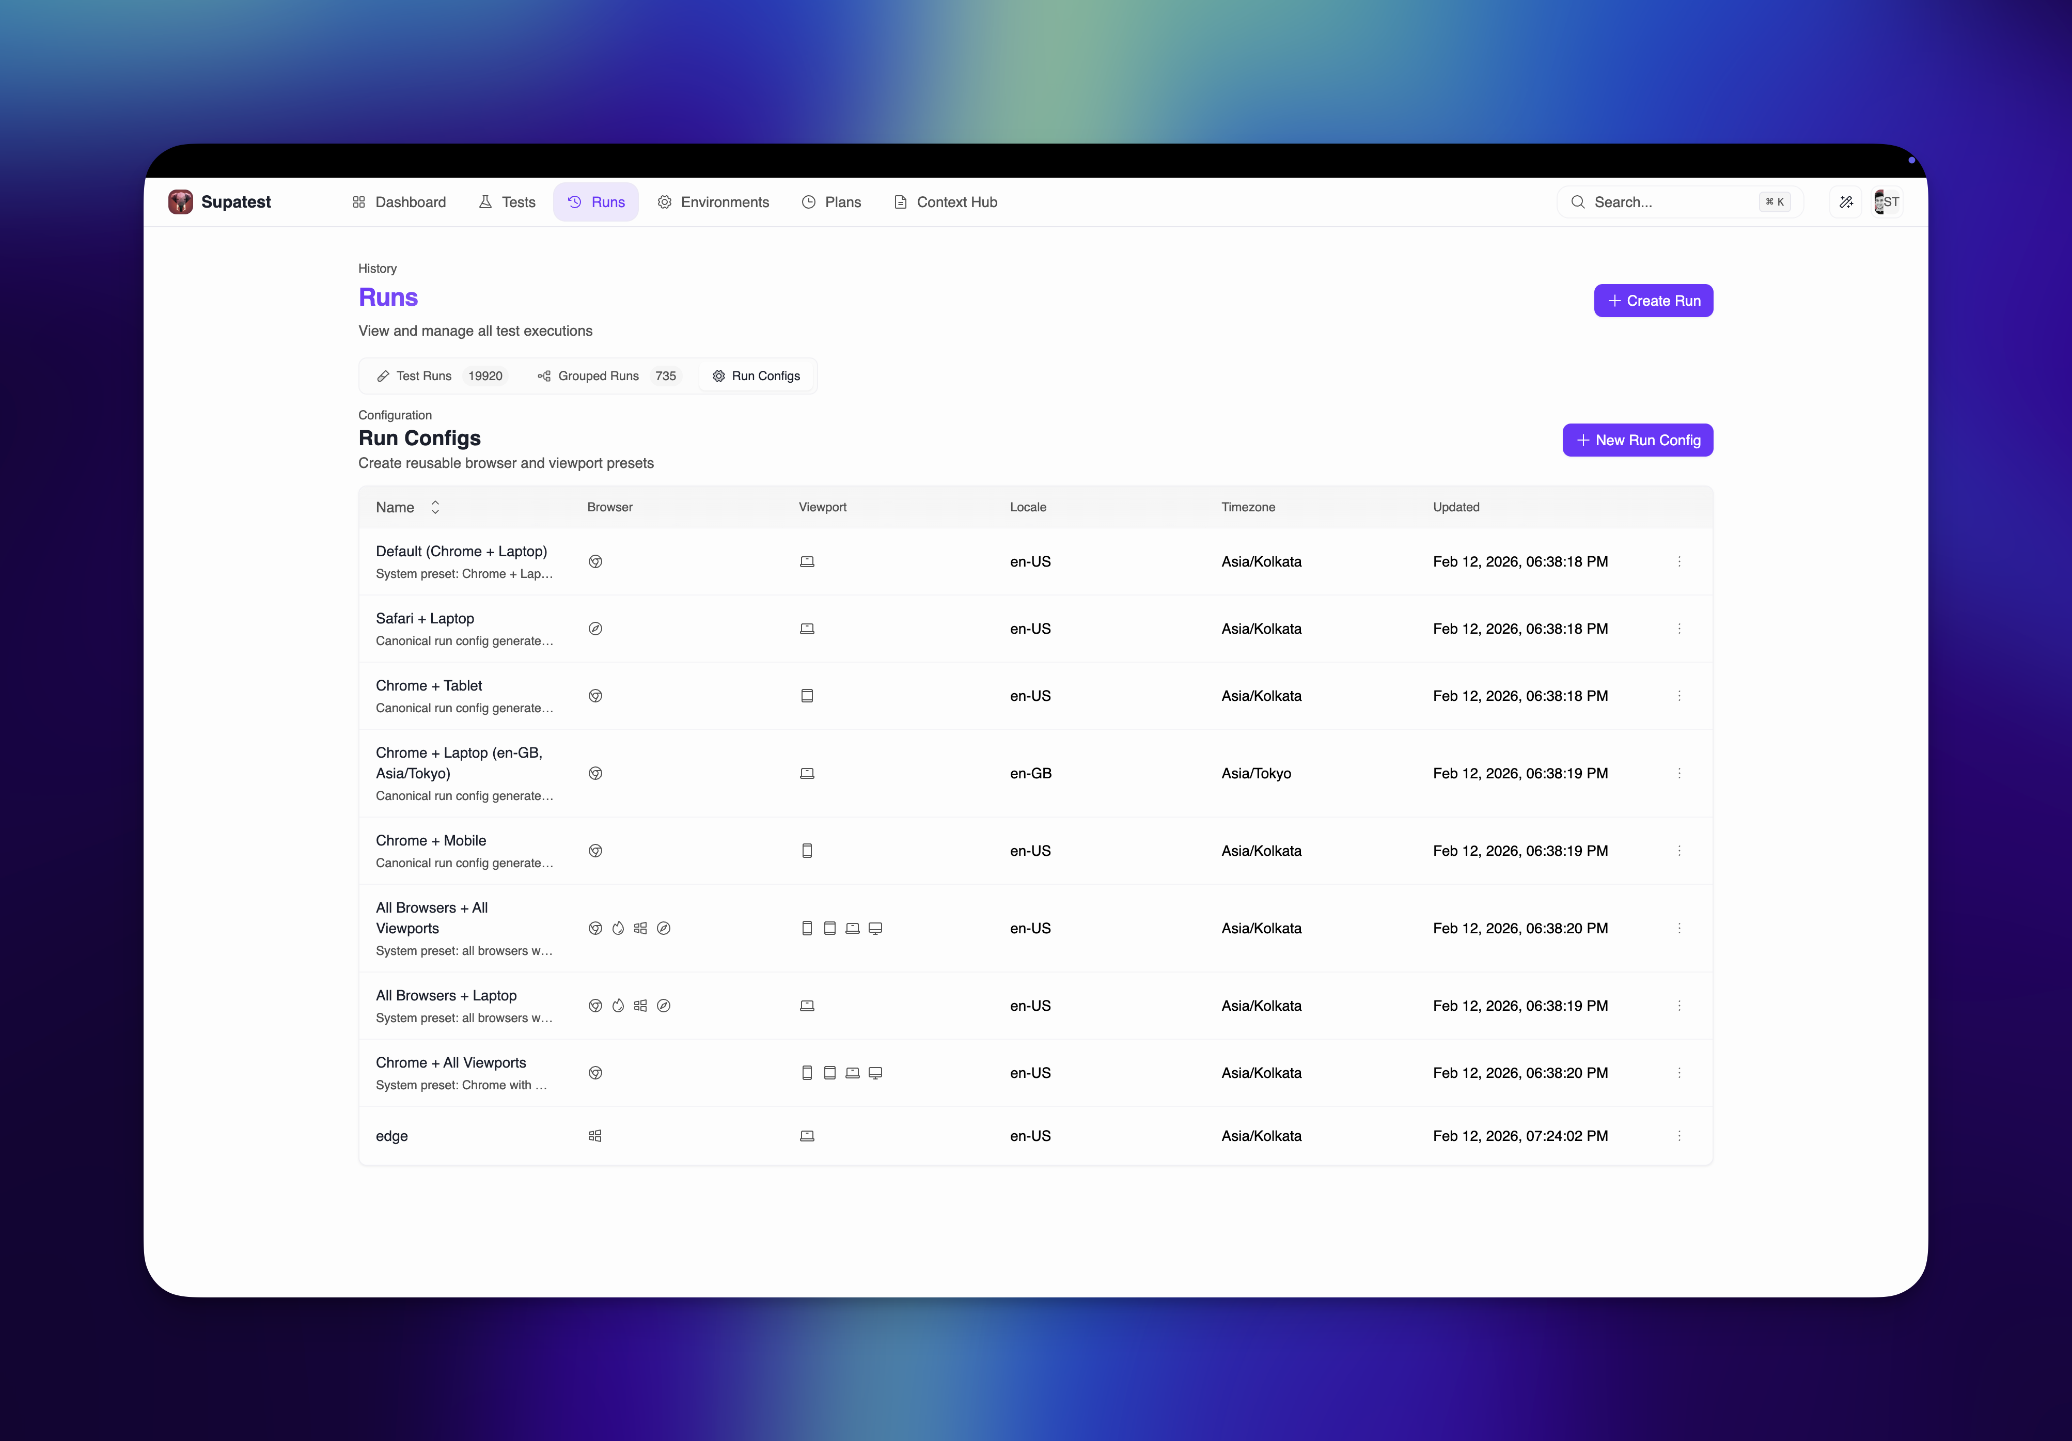Open row actions menu for edge config

1678,1136
